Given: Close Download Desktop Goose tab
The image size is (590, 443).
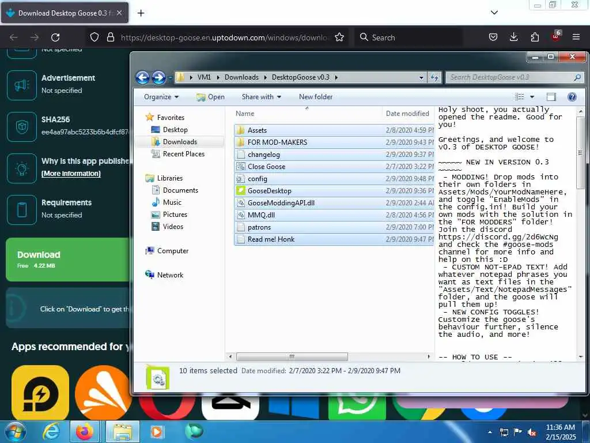Looking at the screenshot, I should click(119, 13).
